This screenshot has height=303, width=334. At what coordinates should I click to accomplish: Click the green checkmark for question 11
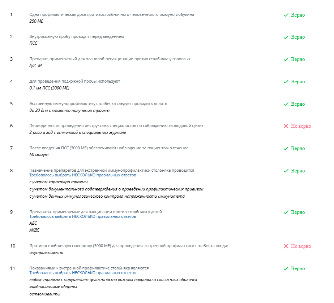tap(286, 269)
